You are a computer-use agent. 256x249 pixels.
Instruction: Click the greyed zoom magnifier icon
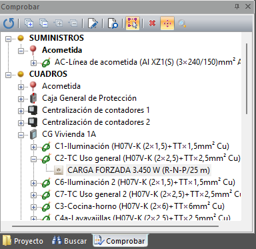(x=182, y=23)
